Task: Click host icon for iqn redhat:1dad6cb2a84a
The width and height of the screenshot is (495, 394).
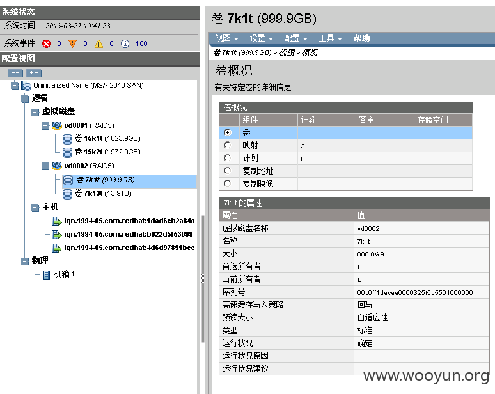Action: pos(56,221)
